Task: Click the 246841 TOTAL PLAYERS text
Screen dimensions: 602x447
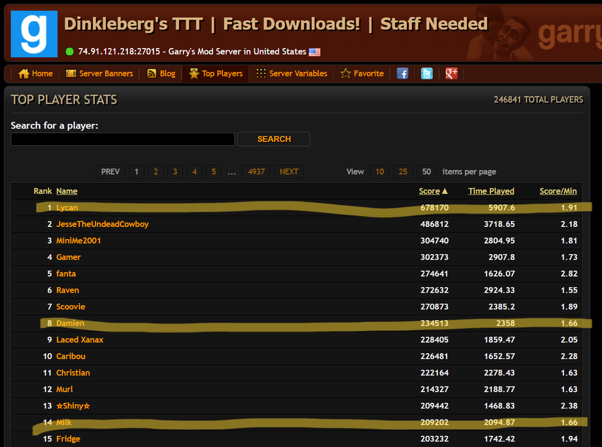Action: (x=538, y=99)
